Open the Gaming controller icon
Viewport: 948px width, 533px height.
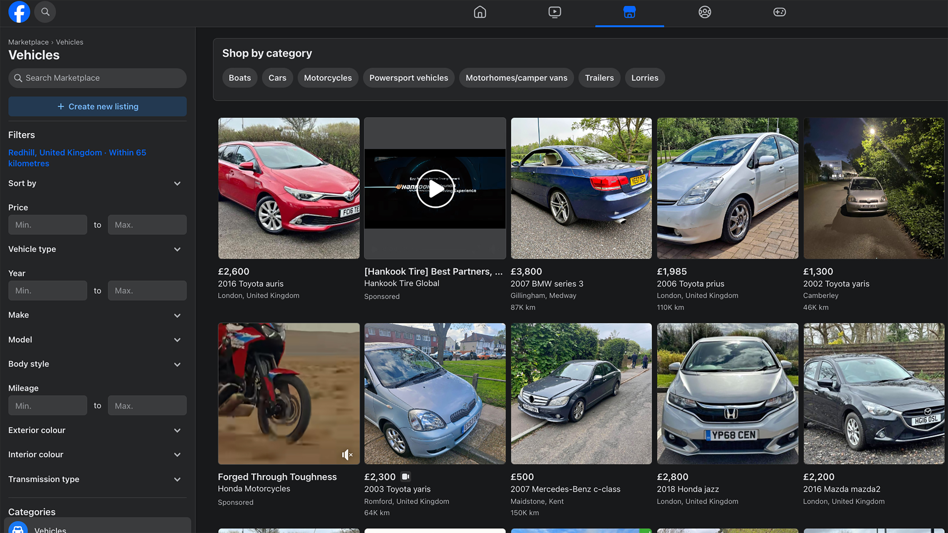coord(779,12)
